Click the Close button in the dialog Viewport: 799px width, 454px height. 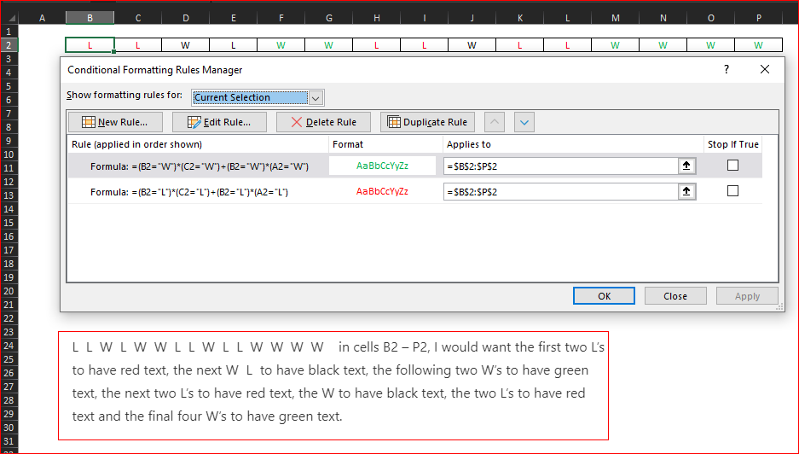(675, 296)
